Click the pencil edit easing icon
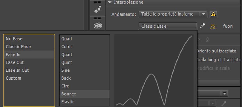Image resolution: width=242 pixels, height=107 pixels. tap(202, 26)
